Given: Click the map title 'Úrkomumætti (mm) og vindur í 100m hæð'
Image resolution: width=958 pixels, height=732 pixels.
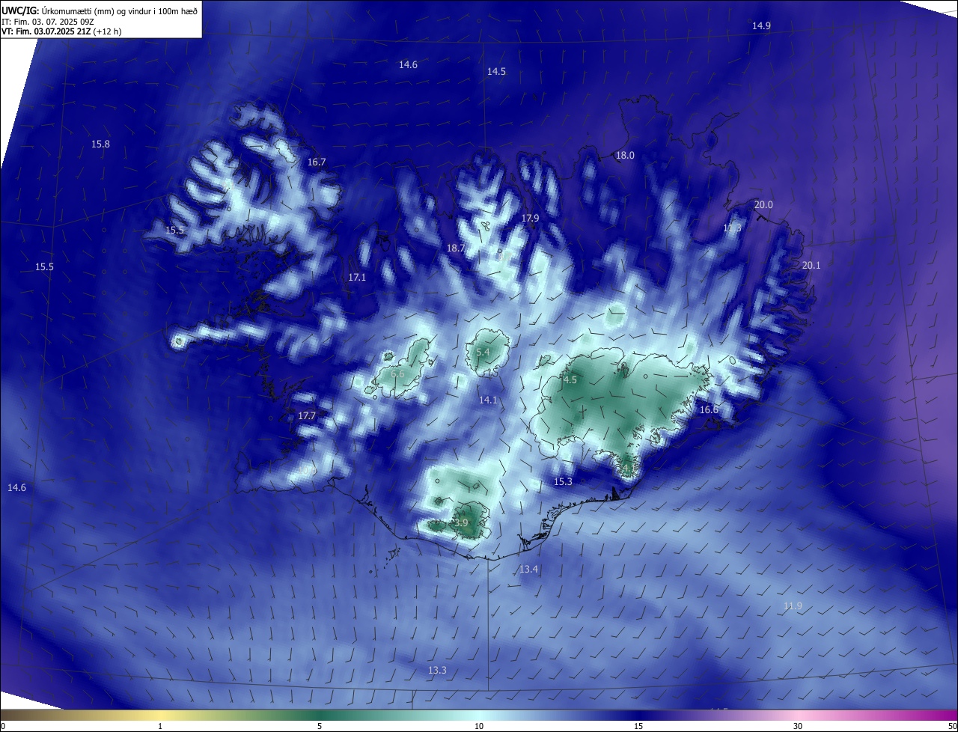Looking at the screenshot, I should click(x=118, y=11).
